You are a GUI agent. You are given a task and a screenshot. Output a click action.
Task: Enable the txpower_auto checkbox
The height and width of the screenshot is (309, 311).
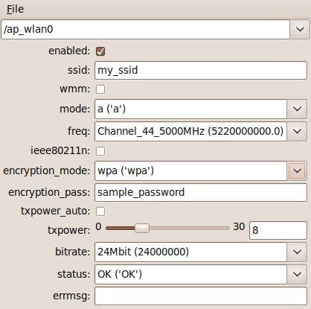(x=100, y=211)
